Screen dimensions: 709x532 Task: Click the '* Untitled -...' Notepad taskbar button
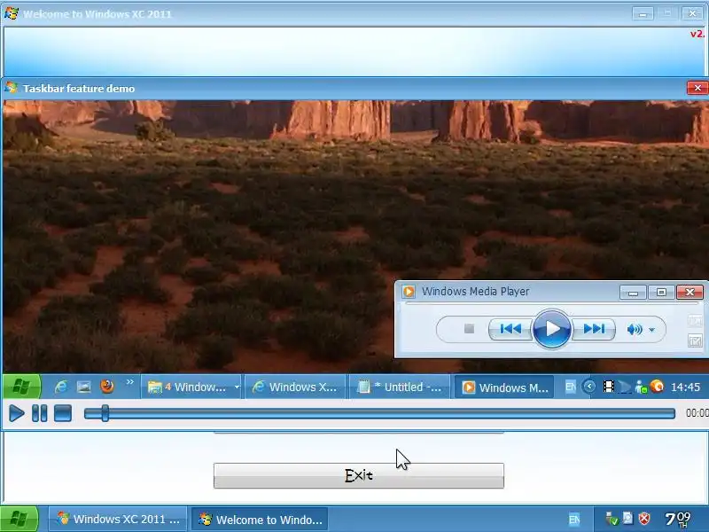point(400,387)
